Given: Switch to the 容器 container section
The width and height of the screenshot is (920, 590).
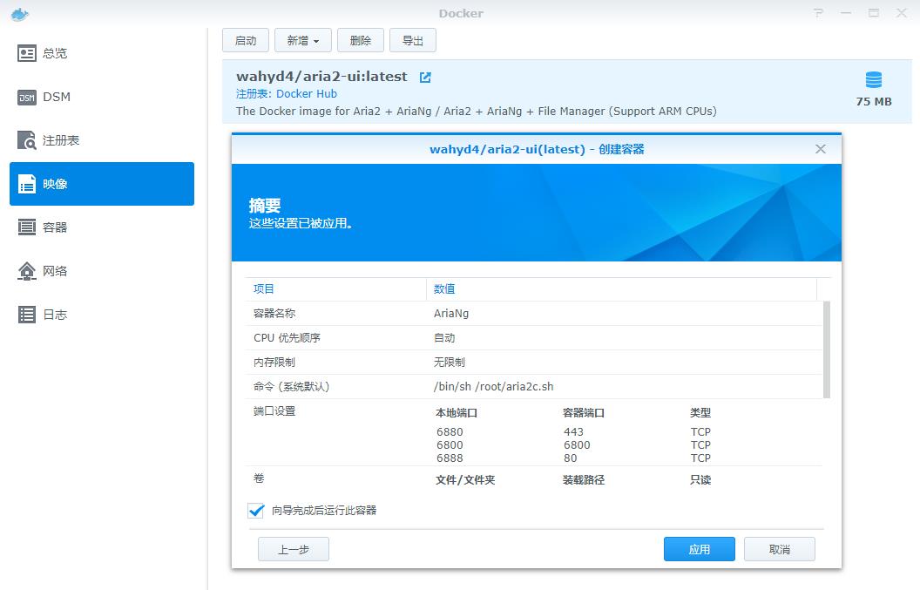Looking at the screenshot, I should tap(102, 227).
